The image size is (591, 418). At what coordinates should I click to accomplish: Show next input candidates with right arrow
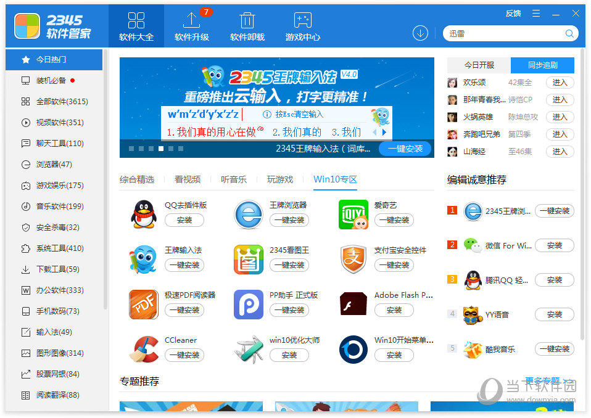[x=384, y=132]
